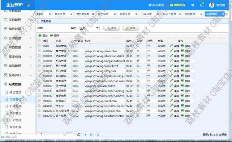Tick the checkbox for row 000104 日志管理
Viewport: 232px width, 142px height.
39,71
